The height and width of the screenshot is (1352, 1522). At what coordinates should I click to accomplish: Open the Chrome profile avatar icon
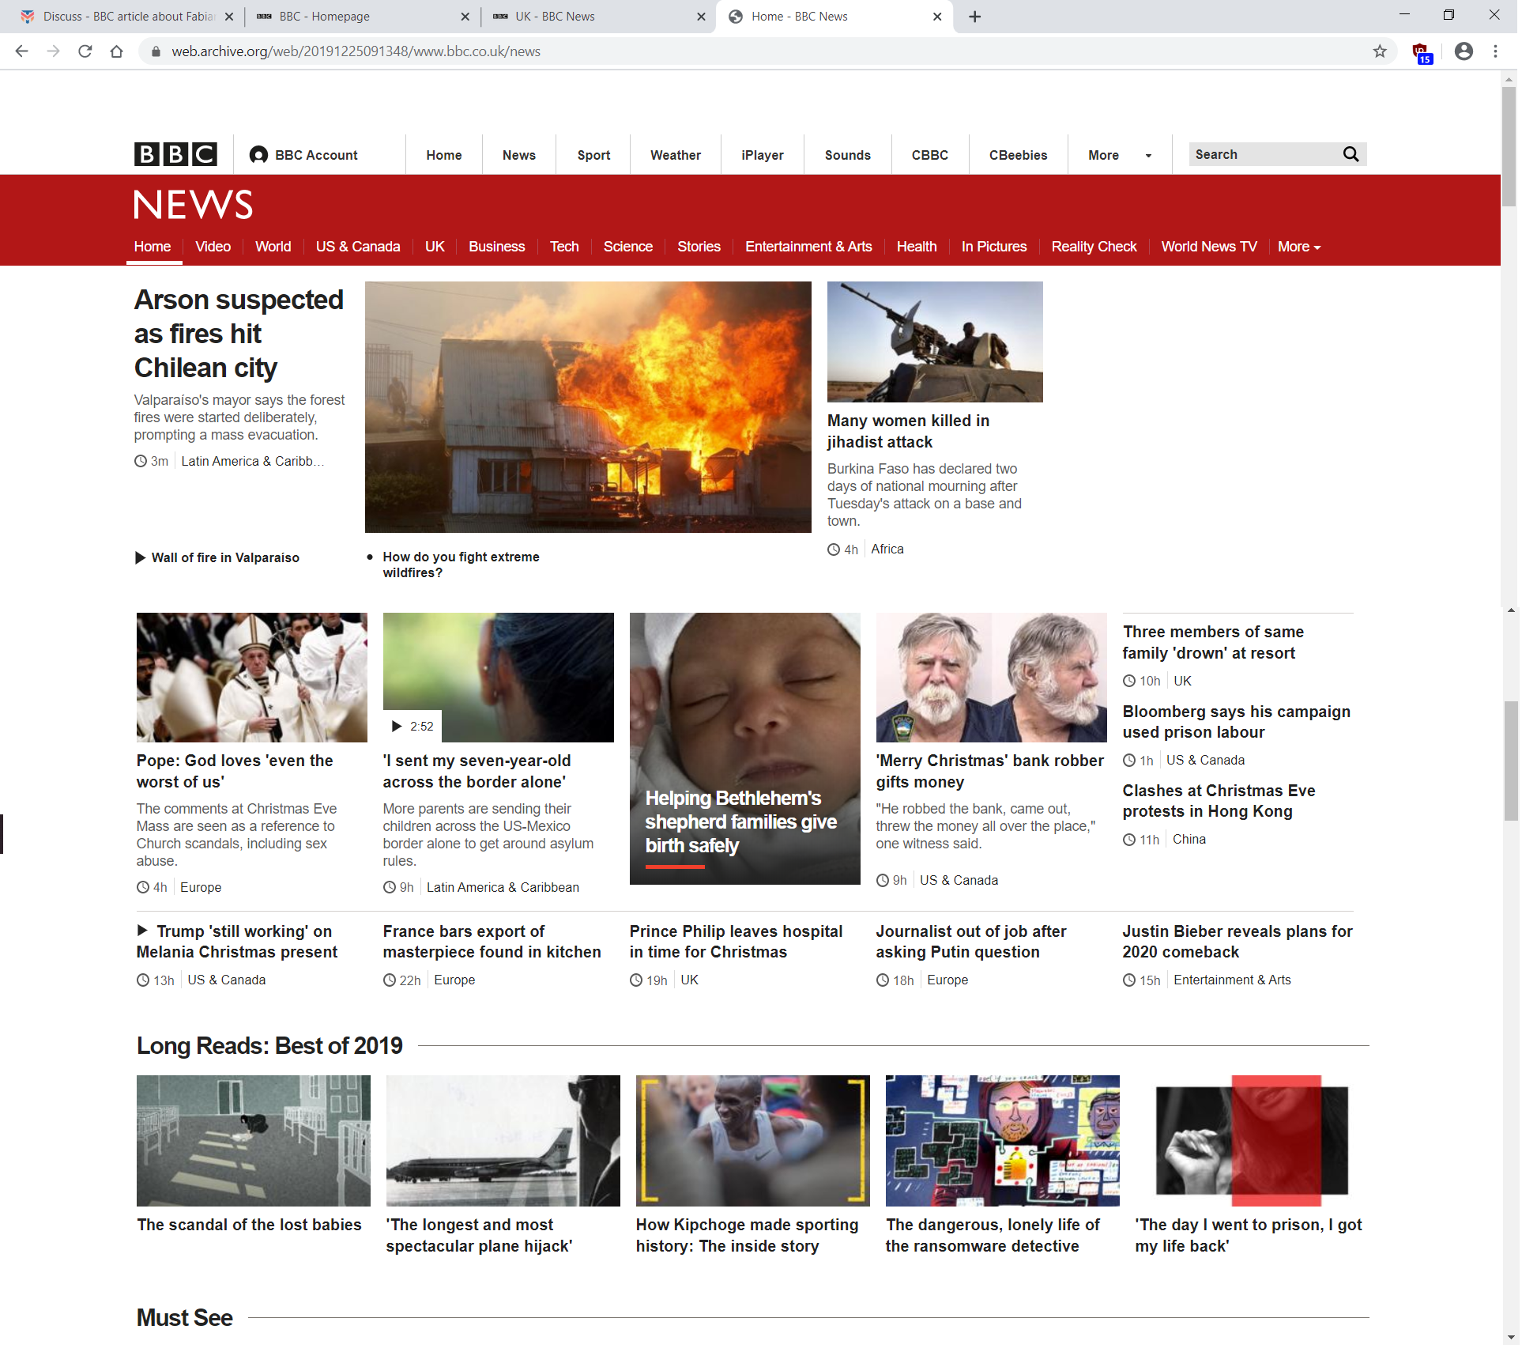pos(1463,51)
